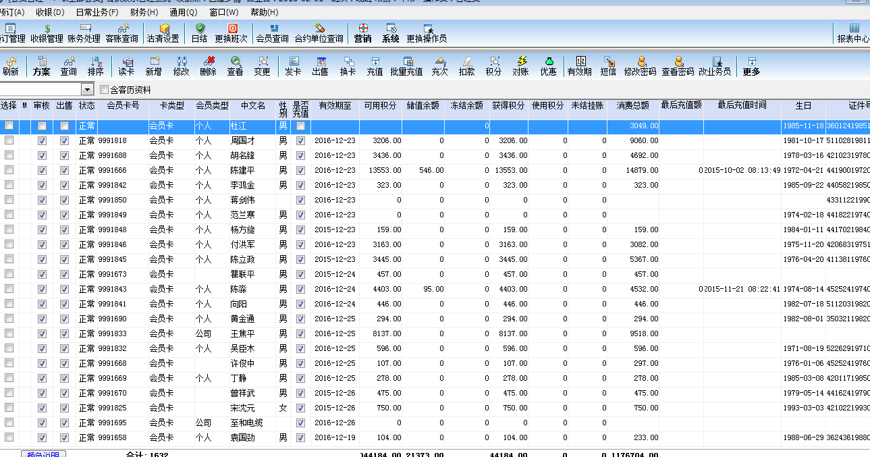Open the 帮助(H) menu

[x=264, y=12]
